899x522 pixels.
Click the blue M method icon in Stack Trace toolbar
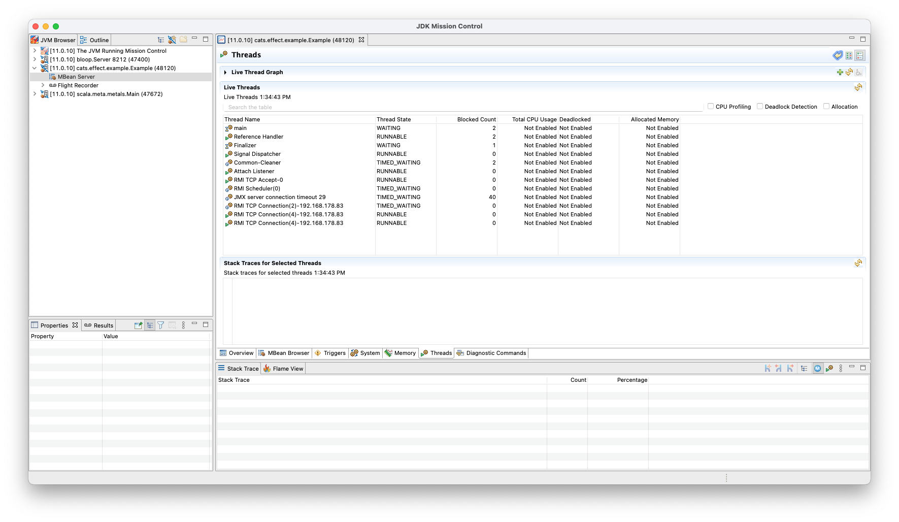[818, 369]
